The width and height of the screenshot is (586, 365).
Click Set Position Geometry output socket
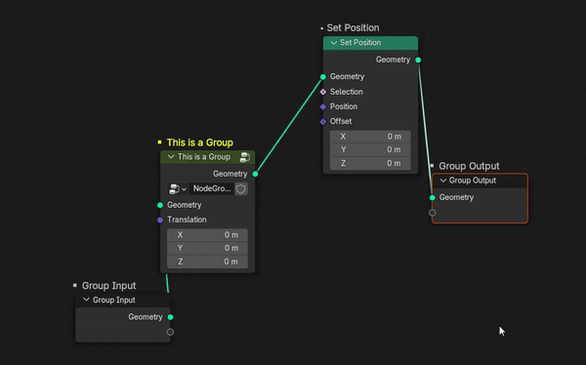coord(418,60)
